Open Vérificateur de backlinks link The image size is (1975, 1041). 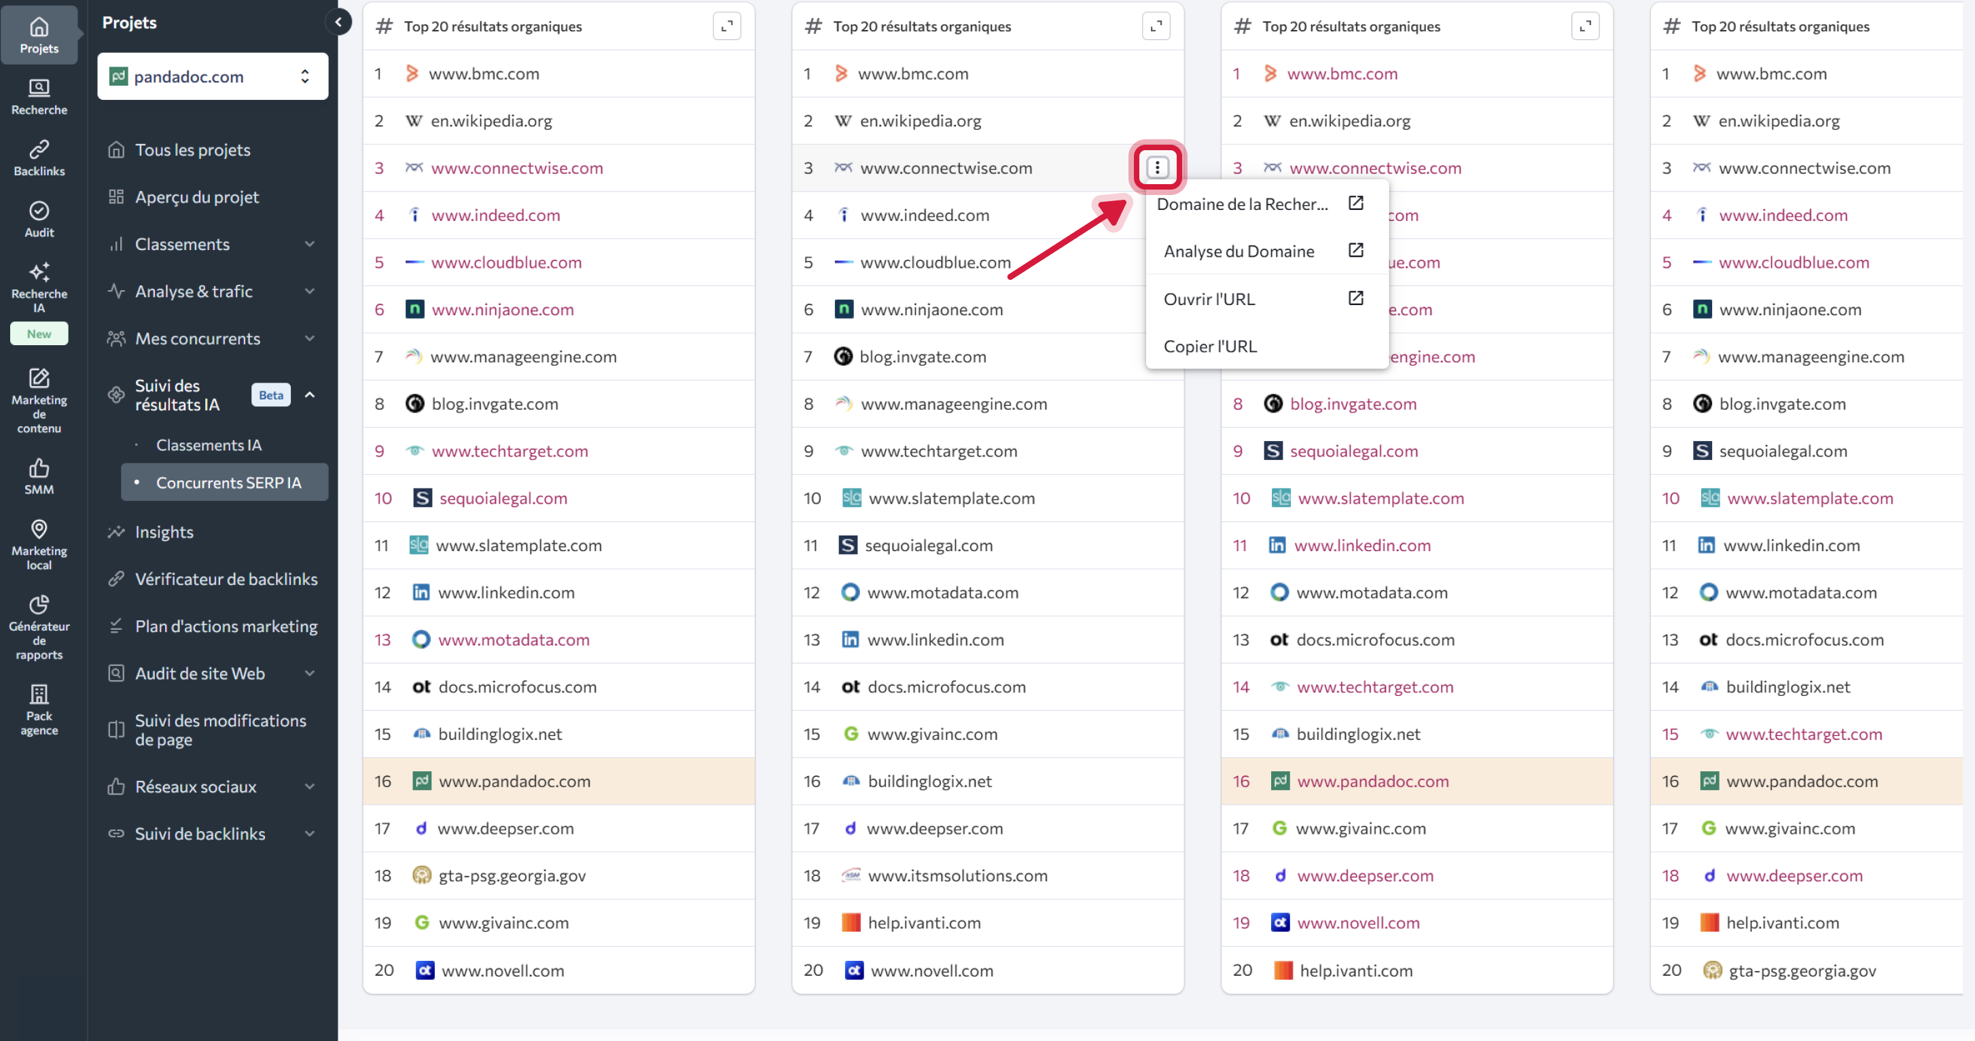tap(226, 579)
